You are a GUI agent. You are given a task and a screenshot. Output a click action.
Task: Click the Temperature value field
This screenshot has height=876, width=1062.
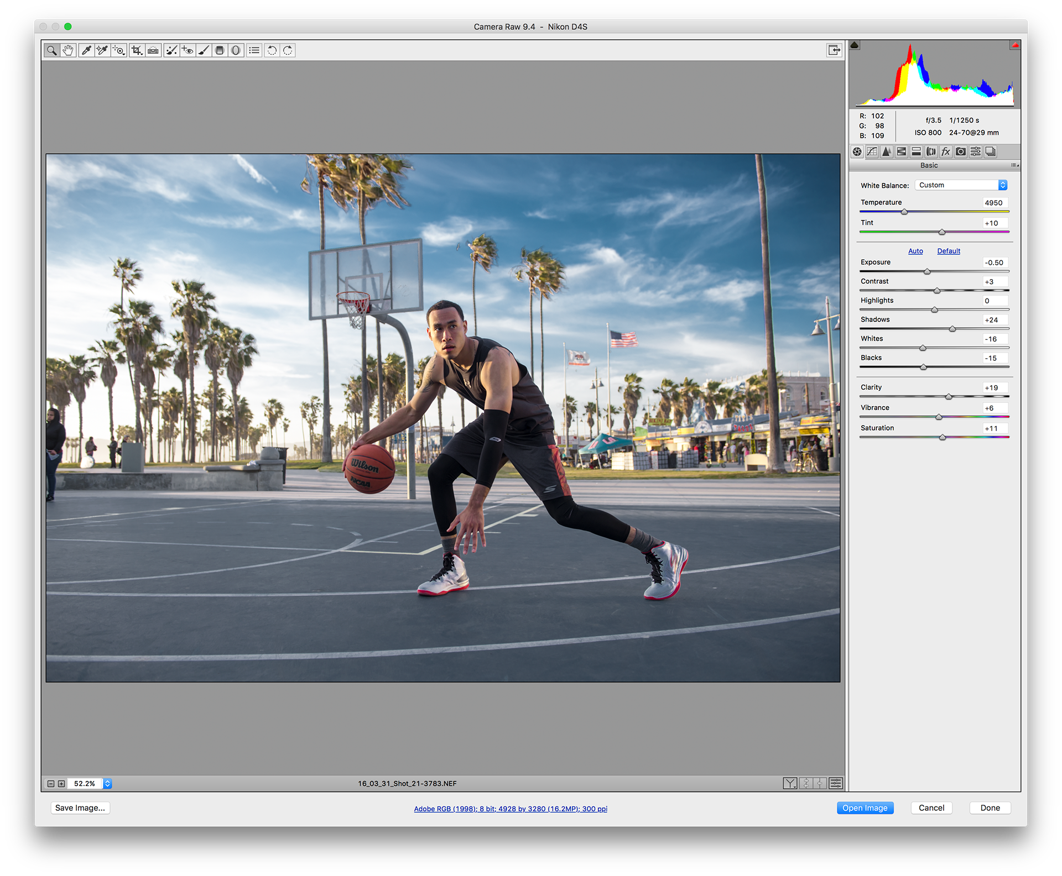(995, 203)
